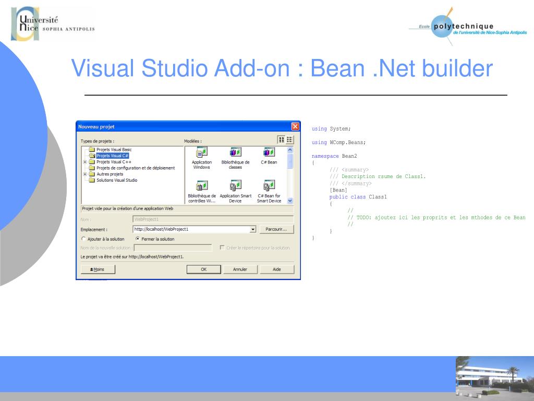
Task: Tick Créer le répertoire pour la solution
Action: (222, 247)
